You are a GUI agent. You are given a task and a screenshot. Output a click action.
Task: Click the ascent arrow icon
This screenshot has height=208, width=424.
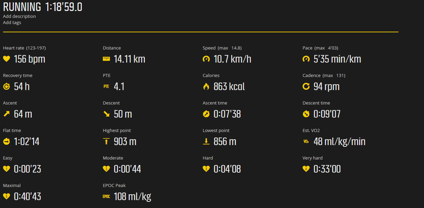tap(7, 114)
